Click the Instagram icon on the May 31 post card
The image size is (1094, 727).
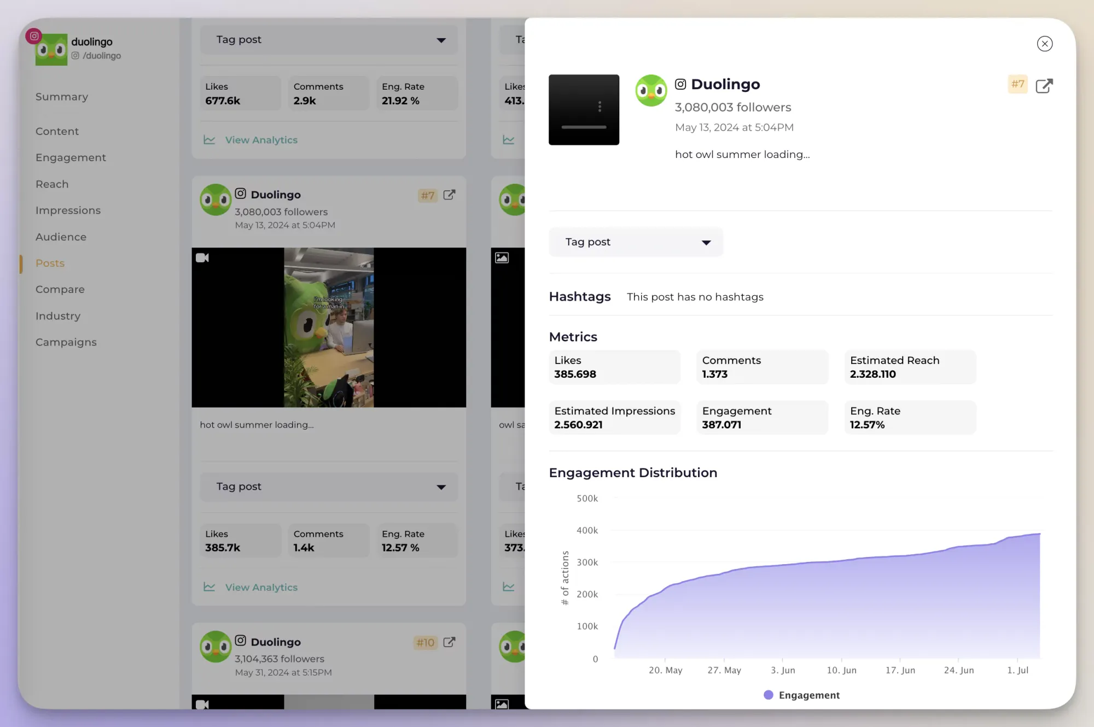coord(240,641)
